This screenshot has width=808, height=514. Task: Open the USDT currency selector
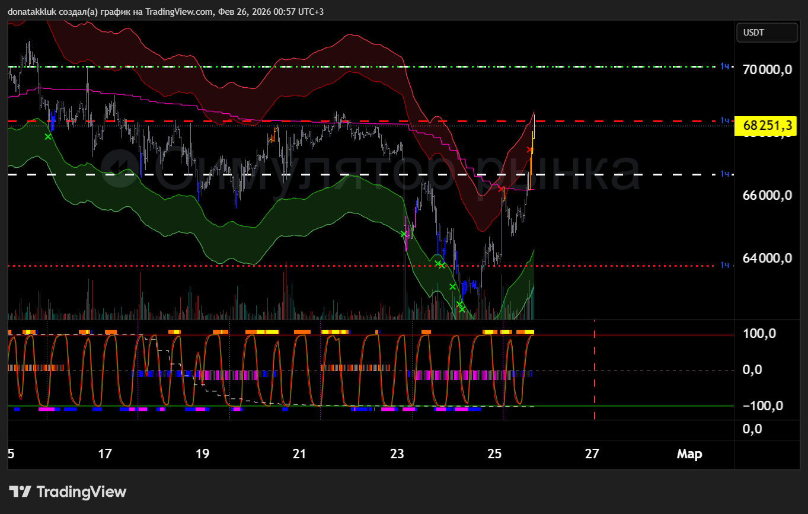tap(767, 33)
